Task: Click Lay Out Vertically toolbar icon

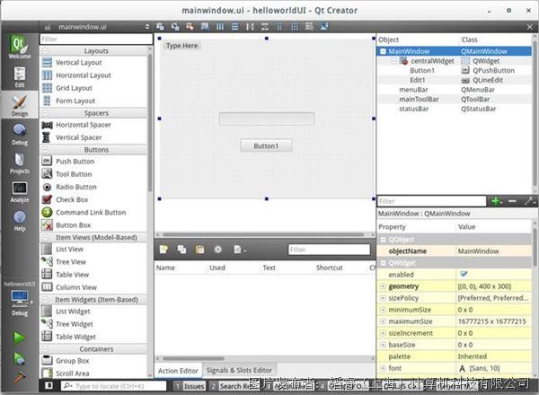Action: point(234,26)
